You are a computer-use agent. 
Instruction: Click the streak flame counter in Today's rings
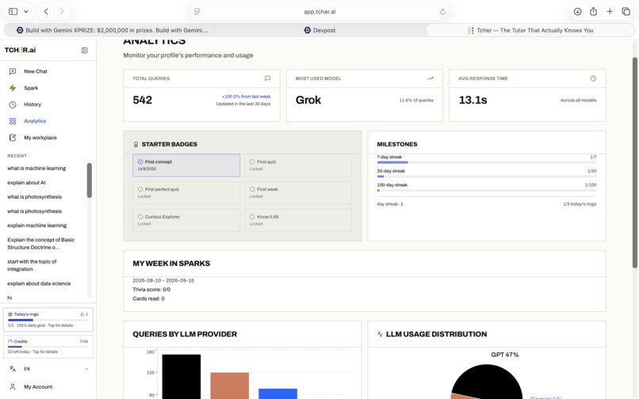pos(84,314)
